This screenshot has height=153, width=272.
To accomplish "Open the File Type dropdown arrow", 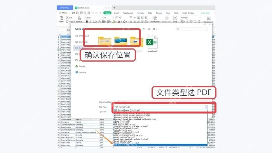I will (206, 107).
